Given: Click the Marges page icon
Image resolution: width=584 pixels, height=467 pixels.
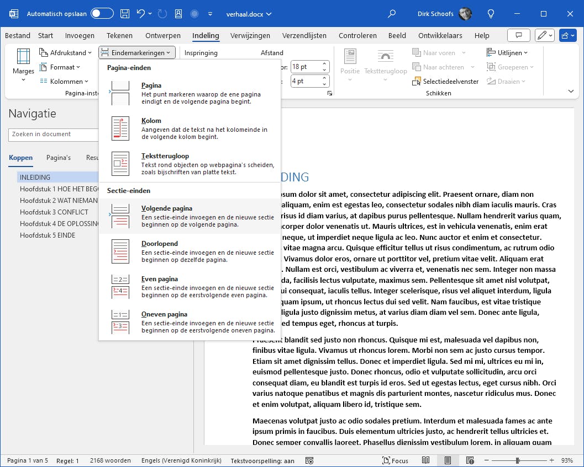Looking at the screenshot, I should tap(23, 56).
